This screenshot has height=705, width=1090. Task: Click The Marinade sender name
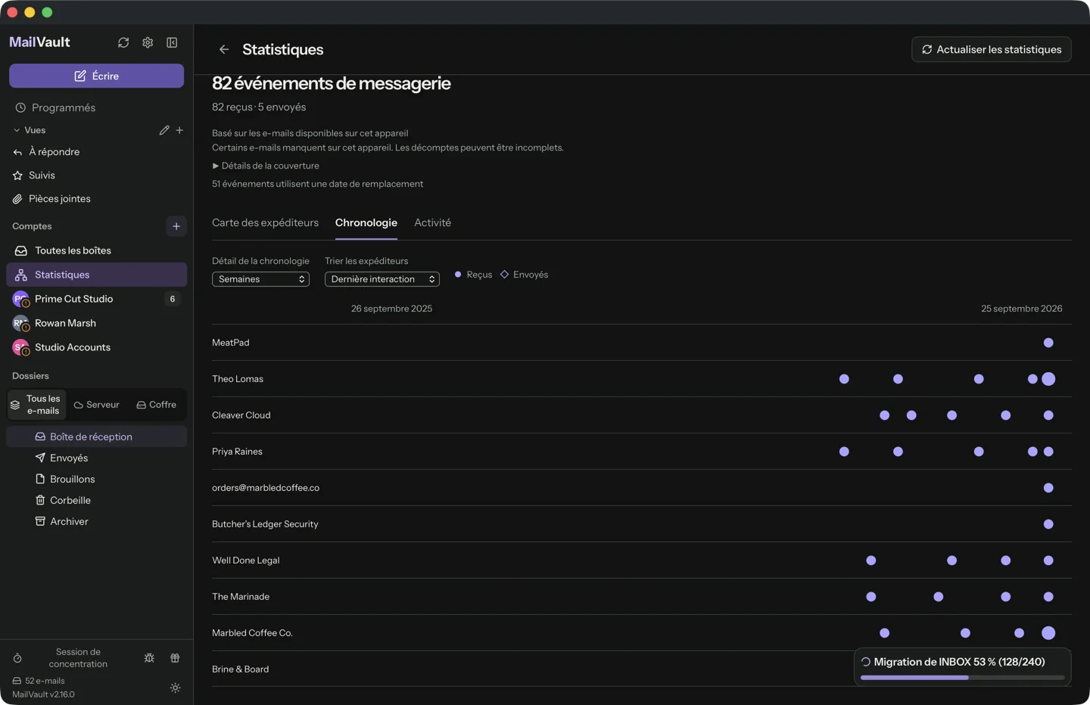point(241,597)
